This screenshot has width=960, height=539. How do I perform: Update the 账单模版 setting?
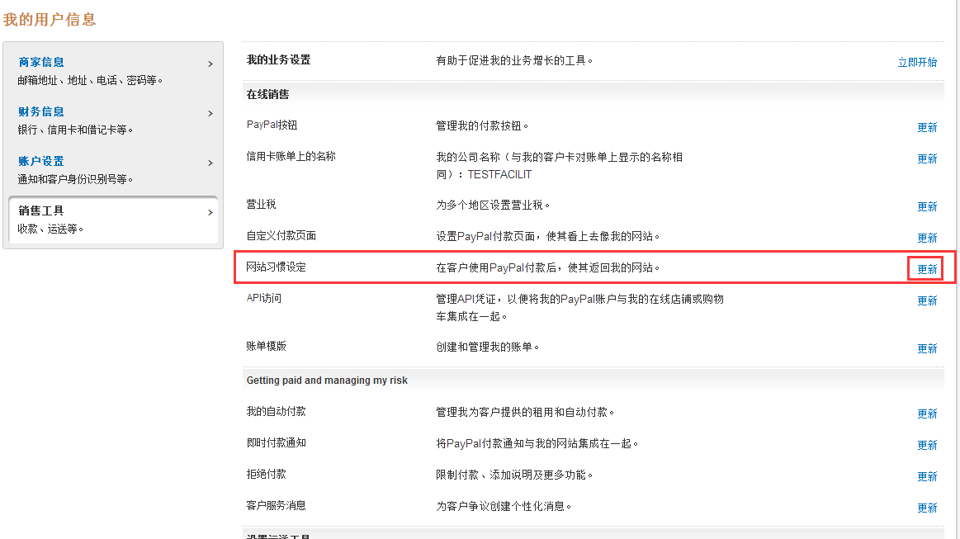pyautogui.click(x=927, y=348)
